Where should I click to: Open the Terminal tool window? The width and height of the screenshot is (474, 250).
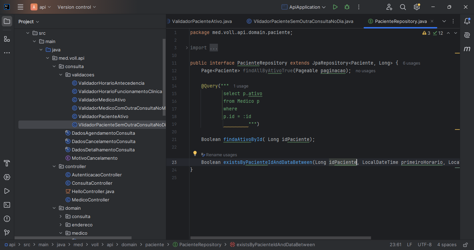point(7,205)
